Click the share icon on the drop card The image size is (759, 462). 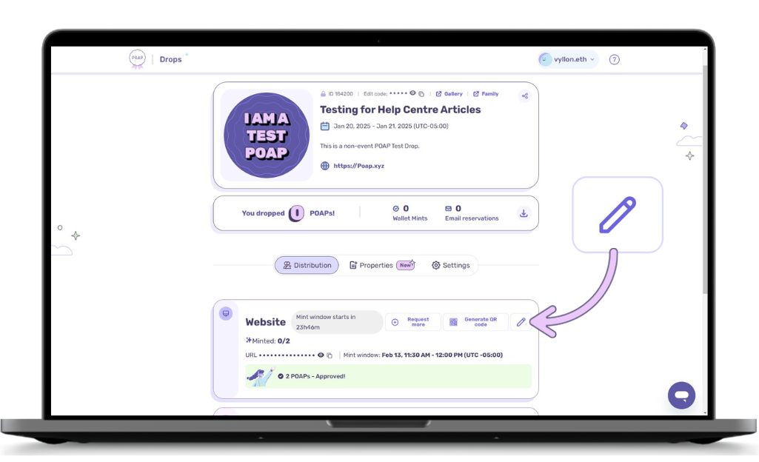tap(524, 96)
